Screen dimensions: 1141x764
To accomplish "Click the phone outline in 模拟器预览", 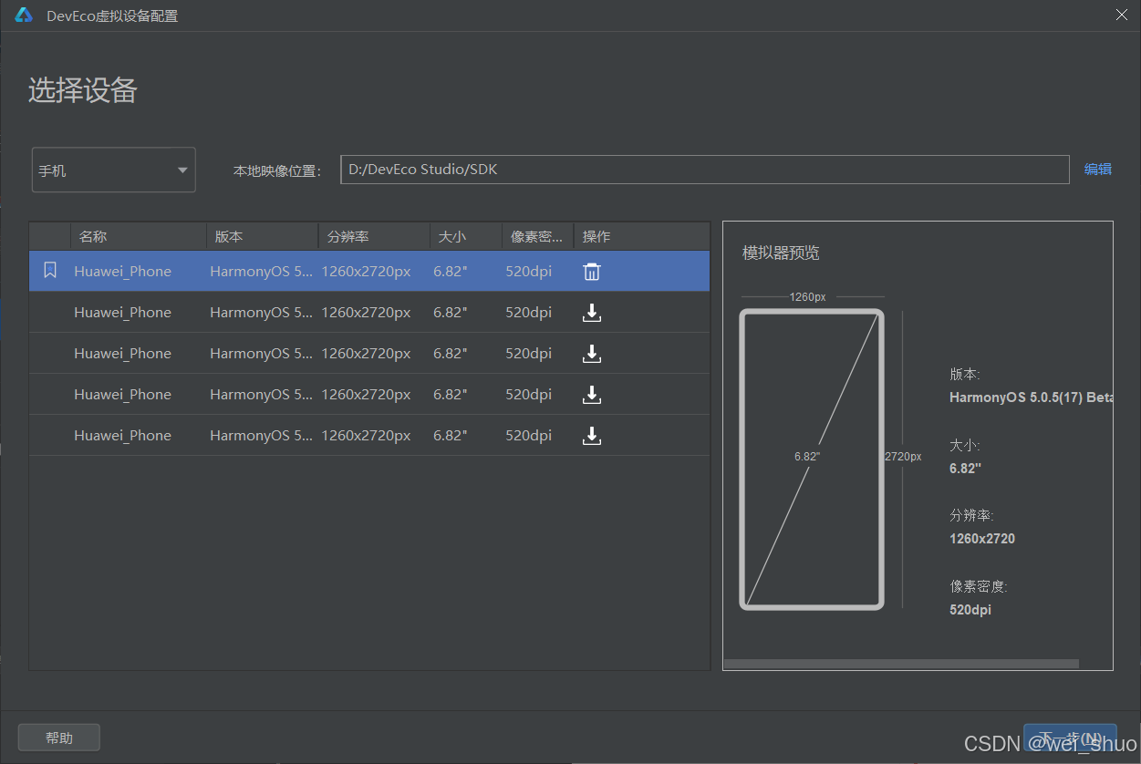I will coord(812,459).
